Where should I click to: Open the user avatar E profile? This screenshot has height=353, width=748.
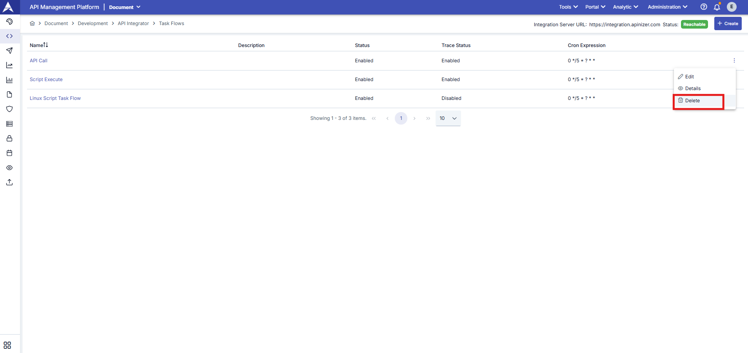[x=732, y=7]
